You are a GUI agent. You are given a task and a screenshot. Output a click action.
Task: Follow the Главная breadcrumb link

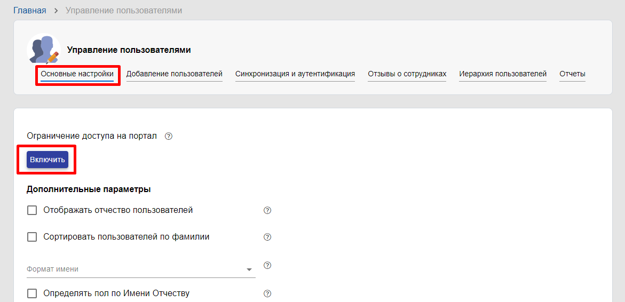[30, 10]
